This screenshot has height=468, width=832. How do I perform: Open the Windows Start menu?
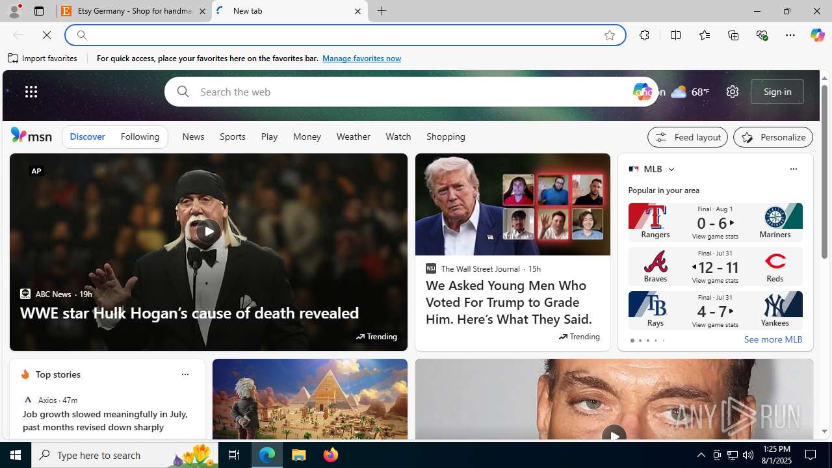(x=16, y=455)
